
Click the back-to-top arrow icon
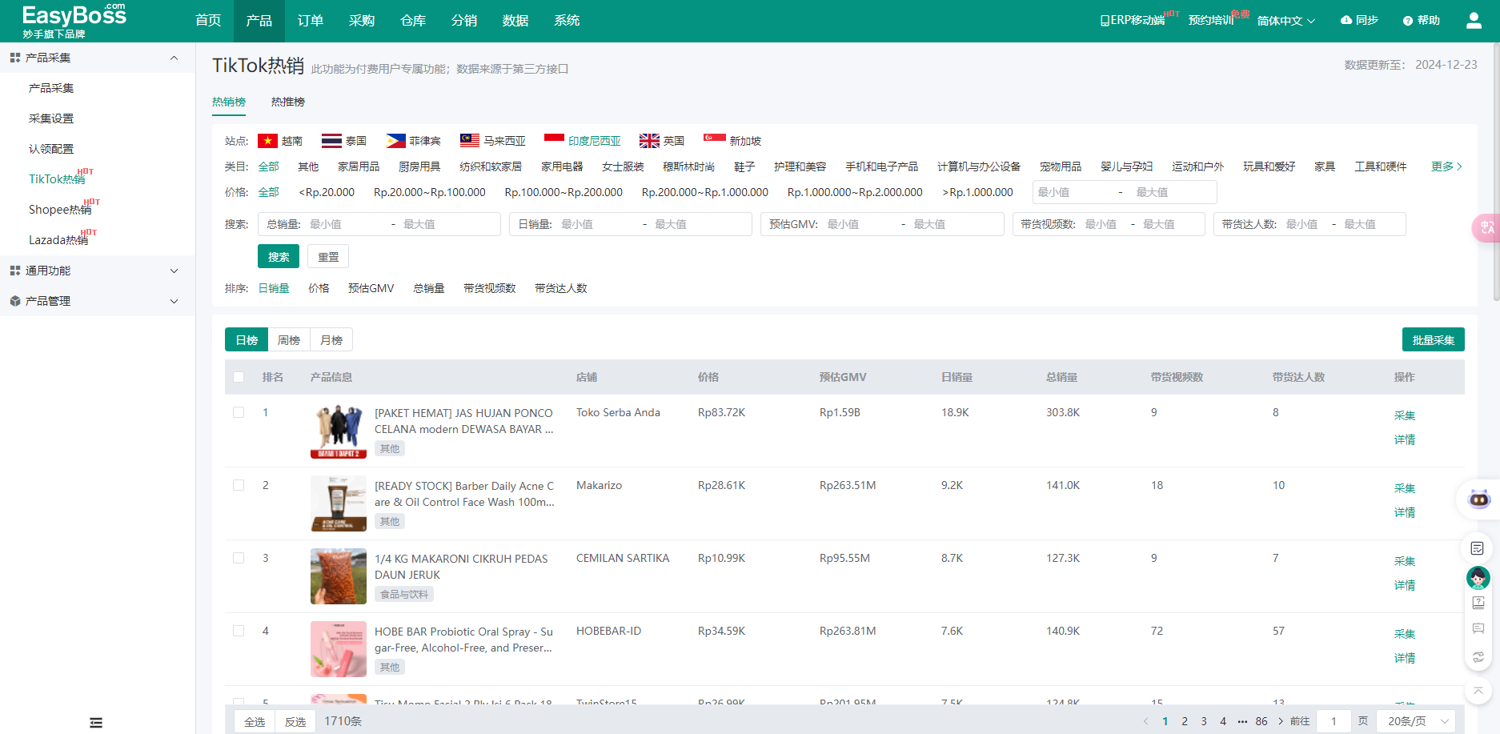coord(1478,690)
